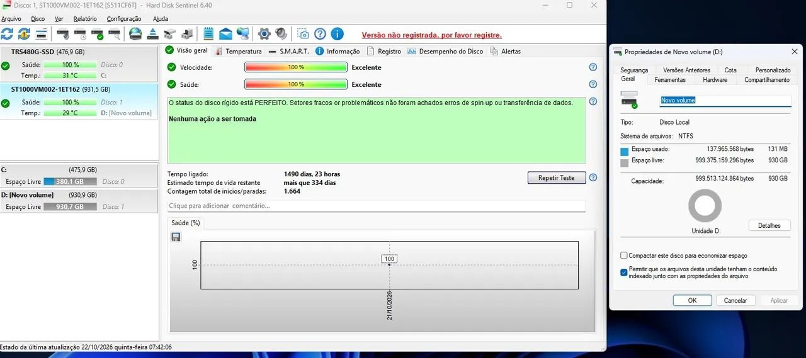Select the Visão geral tab
The width and height of the screenshot is (806, 358).
click(x=186, y=50)
